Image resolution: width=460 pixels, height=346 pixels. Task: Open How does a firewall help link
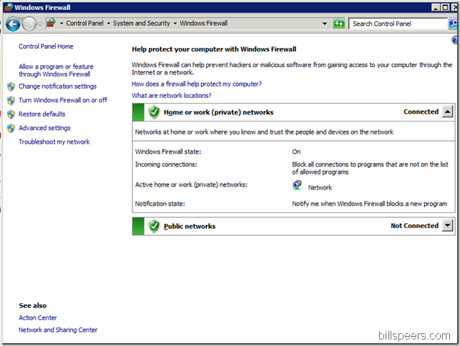(x=197, y=84)
